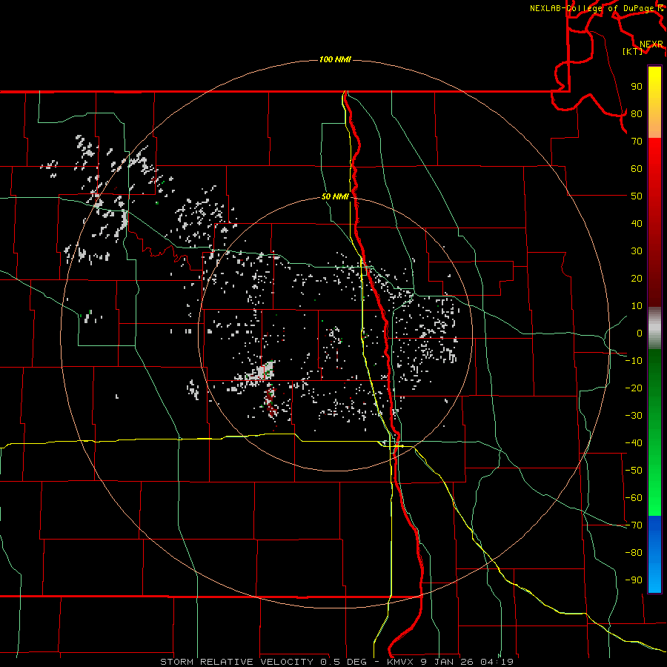Click the 50 tick label on color scale
The width and height of the screenshot is (667, 667).
637,196
